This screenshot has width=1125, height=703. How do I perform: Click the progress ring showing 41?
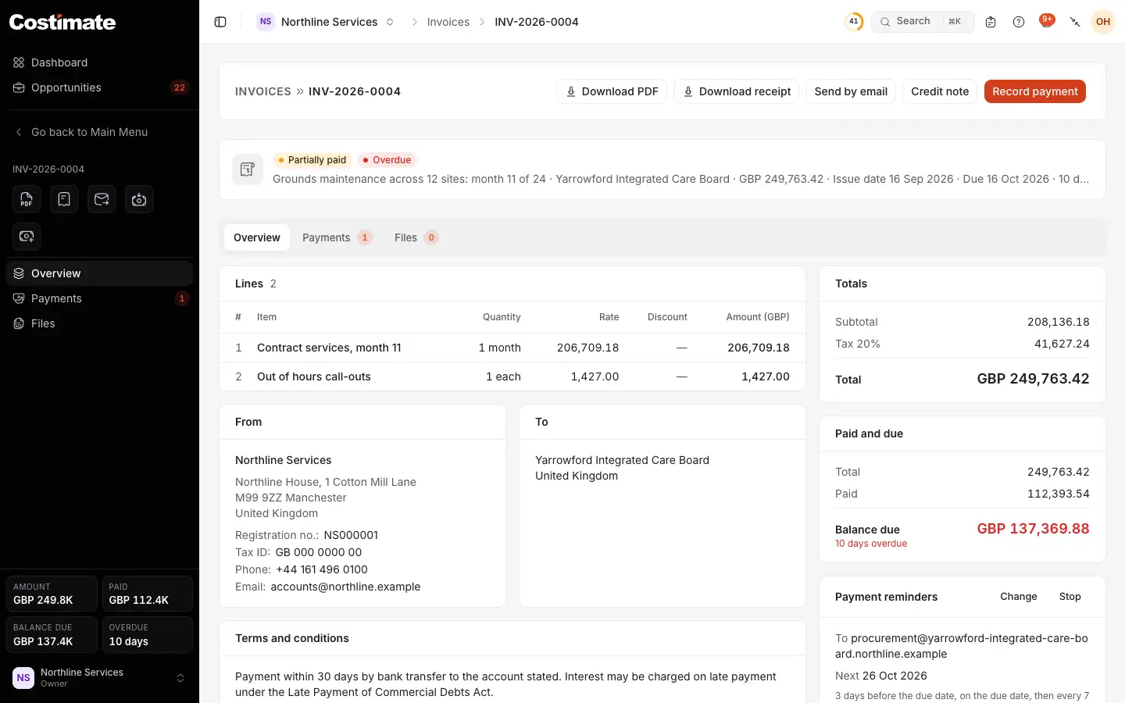tap(854, 22)
